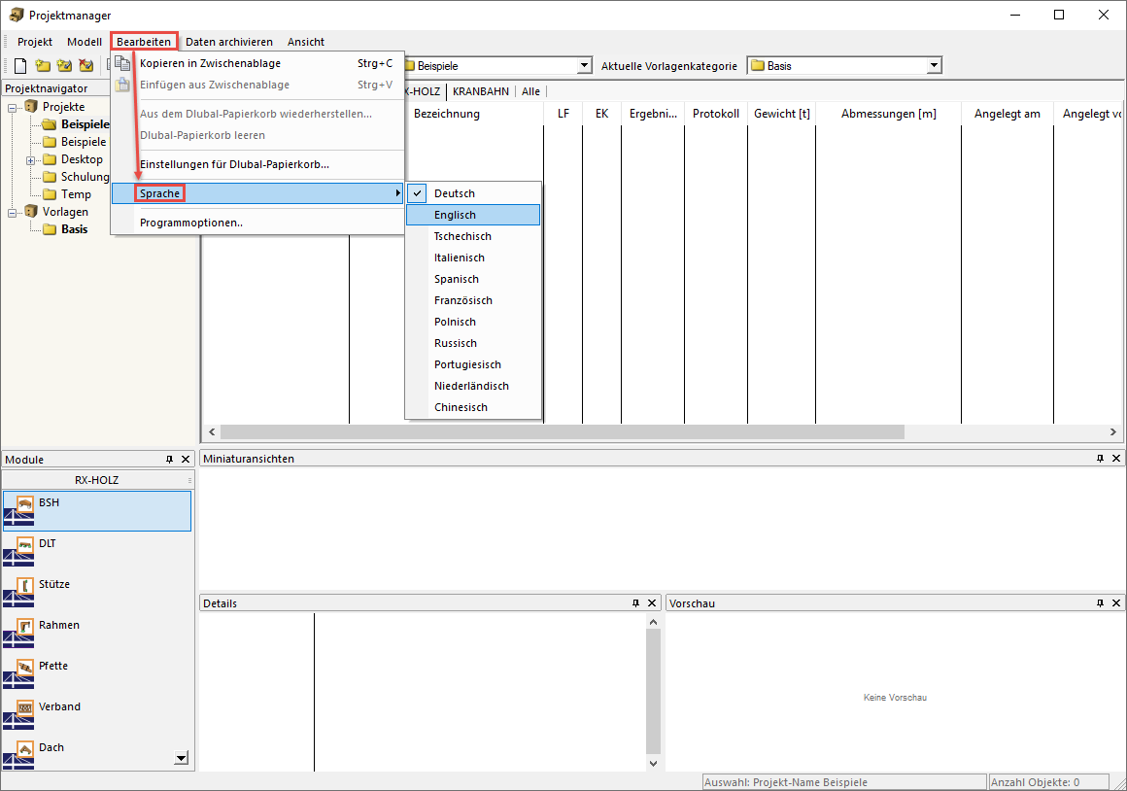Collapse the Vorlagen tree node

pyautogui.click(x=13, y=213)
